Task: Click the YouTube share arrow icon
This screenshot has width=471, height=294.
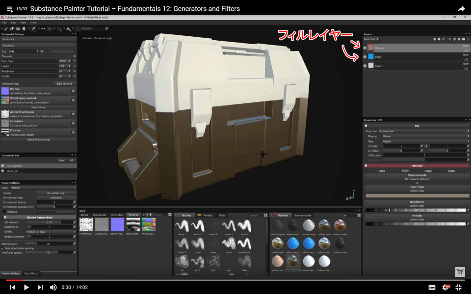Action: pos(461,9)
